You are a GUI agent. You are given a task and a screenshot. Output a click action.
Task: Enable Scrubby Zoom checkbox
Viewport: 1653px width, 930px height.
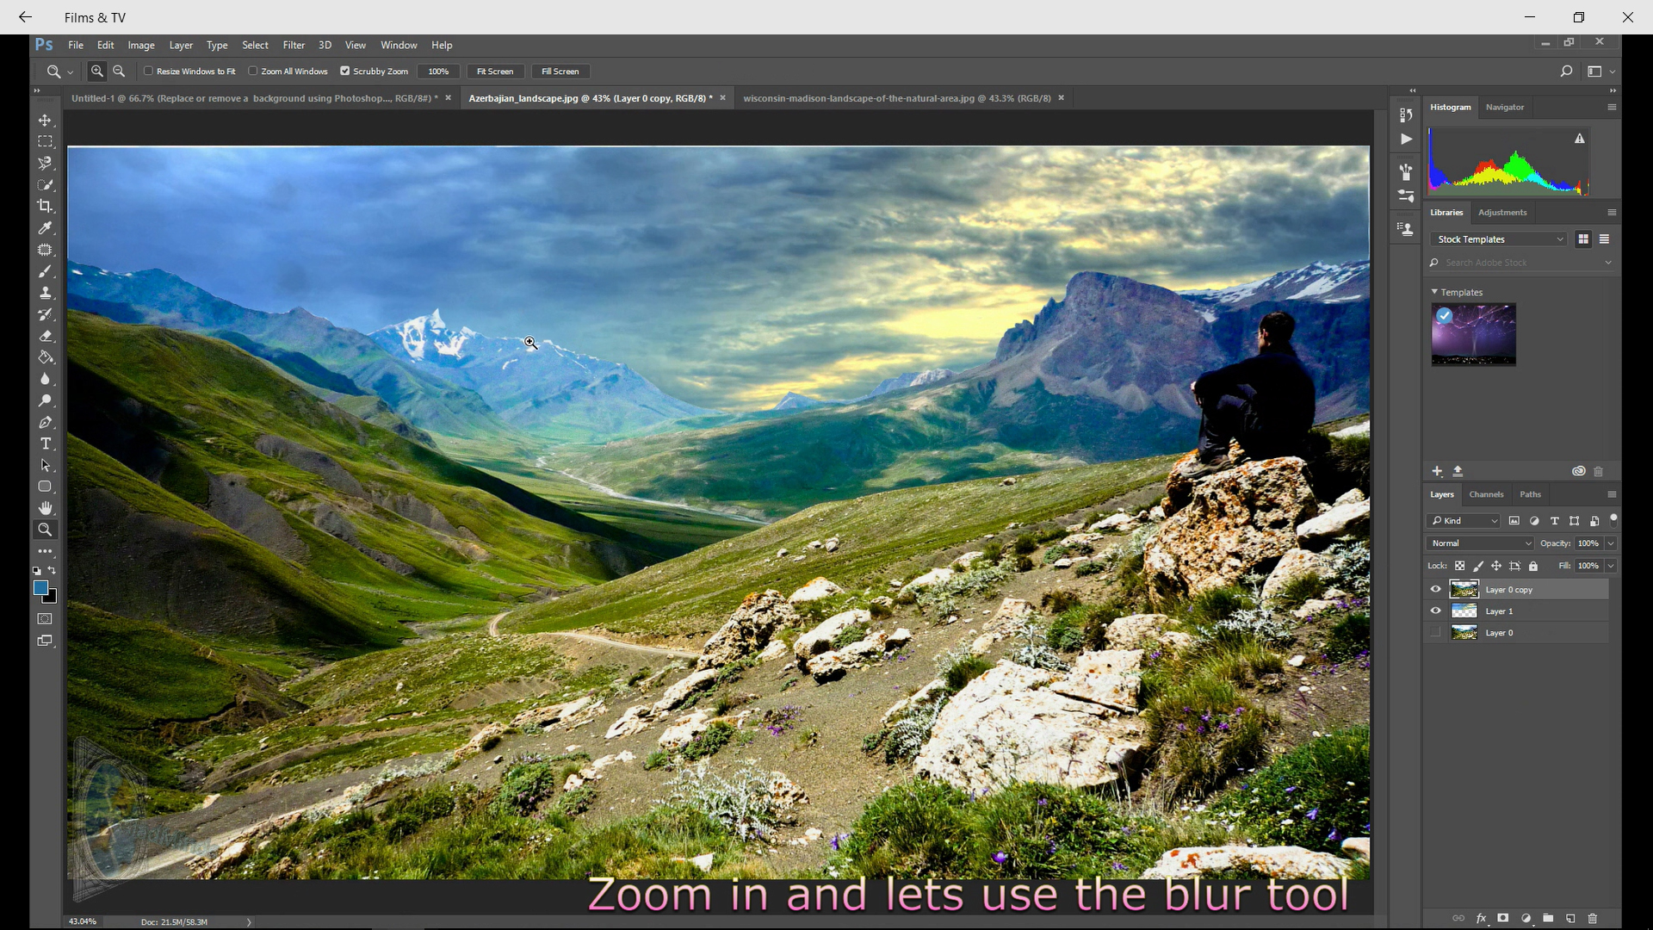point(346,71)
